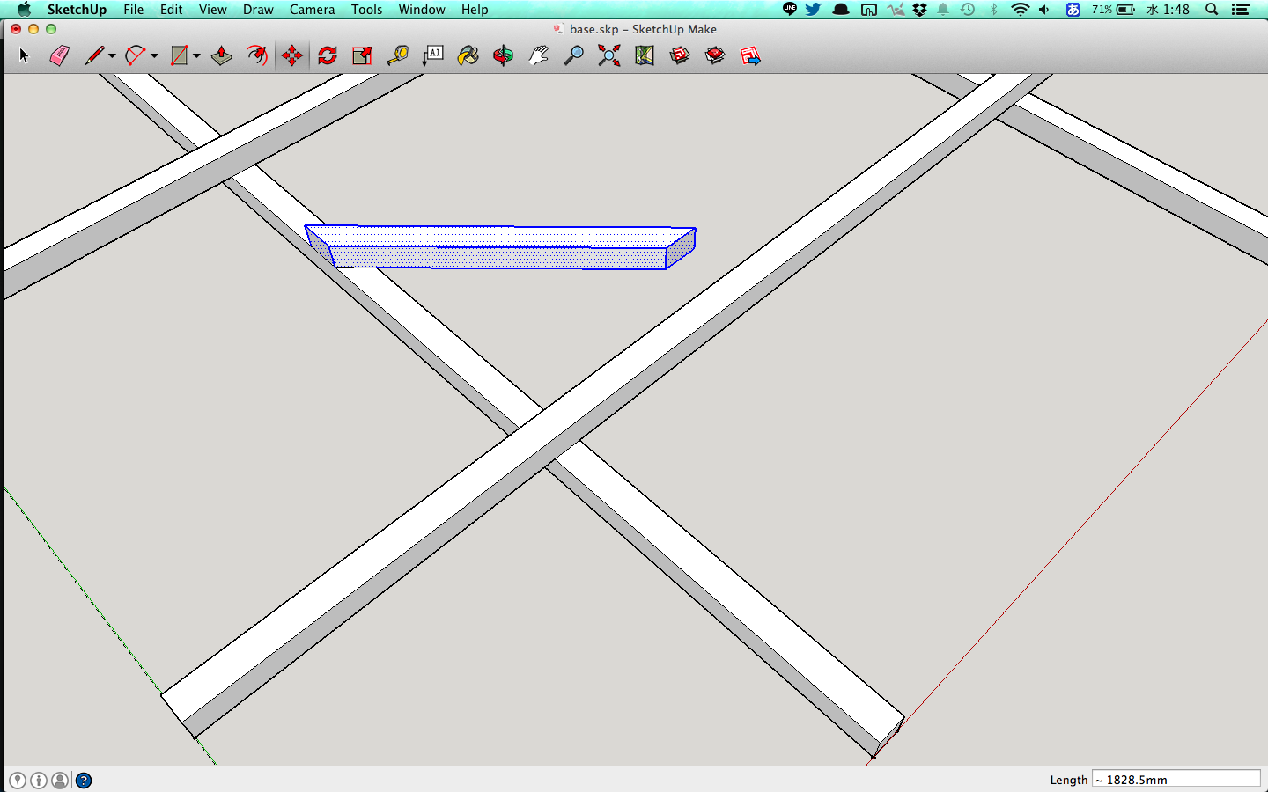This screenshot has height=792, width=1268.
Task: Activate the Push/Pull tool
Action: [221, 56]
